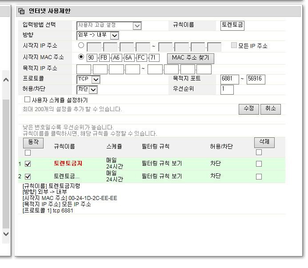
Task: Click the 취소 button
Action: coord(271,109)
